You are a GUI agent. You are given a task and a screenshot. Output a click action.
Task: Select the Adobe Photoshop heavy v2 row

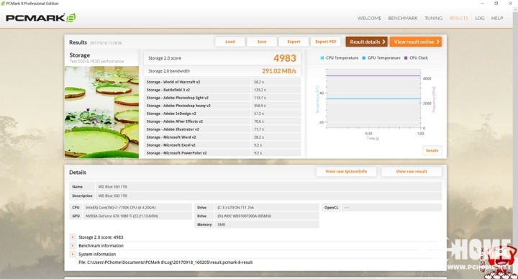[222, 106]
